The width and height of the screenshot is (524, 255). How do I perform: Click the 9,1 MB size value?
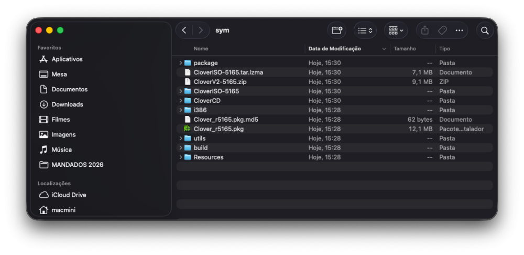click(422, 82)
